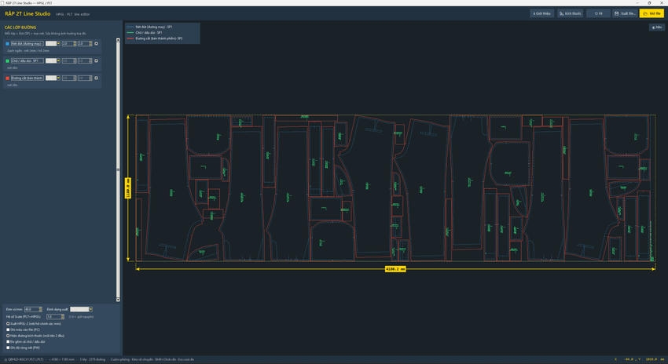
Task: Click second gap length spinner of Nét đứt layer
Action: click(x=85, y=44)
